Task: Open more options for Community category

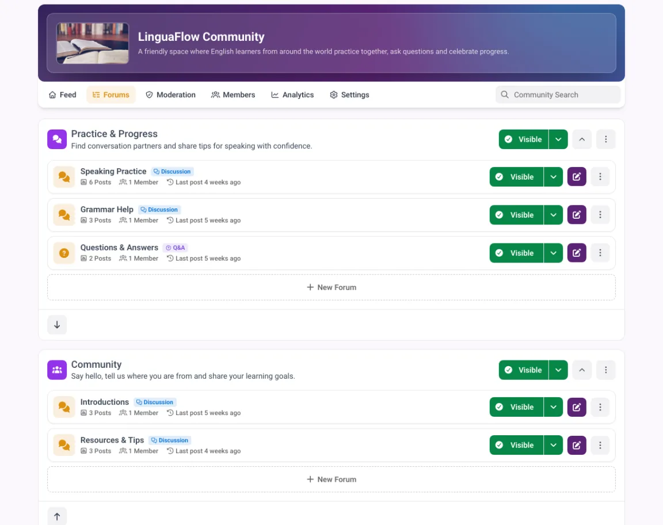Action: coord(605,370)
